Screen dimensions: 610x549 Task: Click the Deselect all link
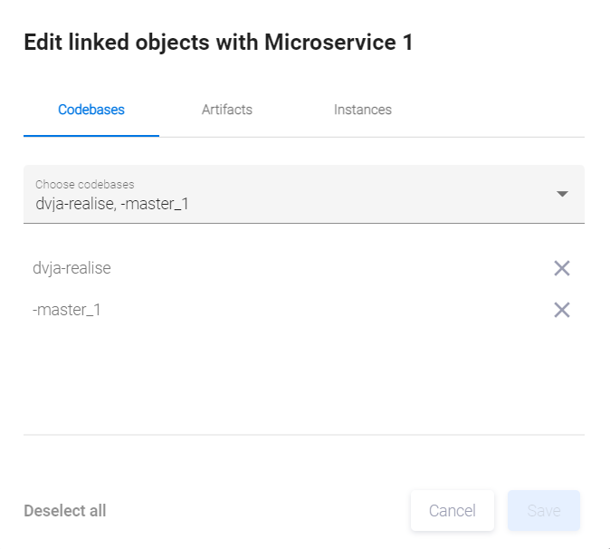click(x=65, y=511)
